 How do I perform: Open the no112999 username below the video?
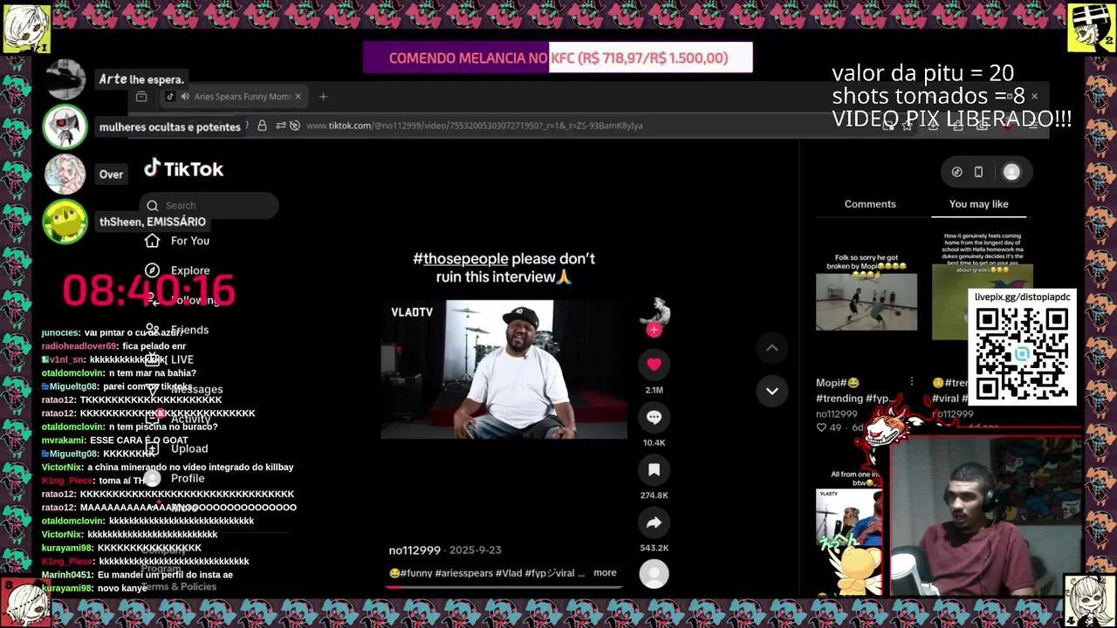point(415,550)
